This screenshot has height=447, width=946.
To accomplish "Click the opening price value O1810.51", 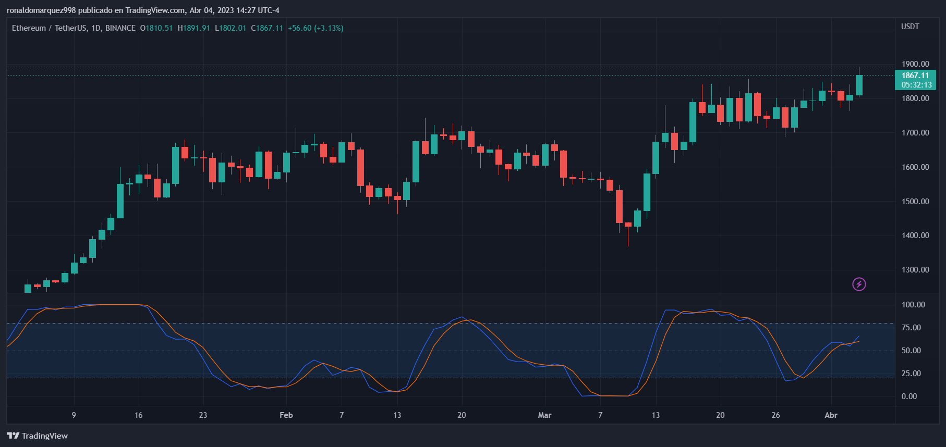I will (156, 28).
